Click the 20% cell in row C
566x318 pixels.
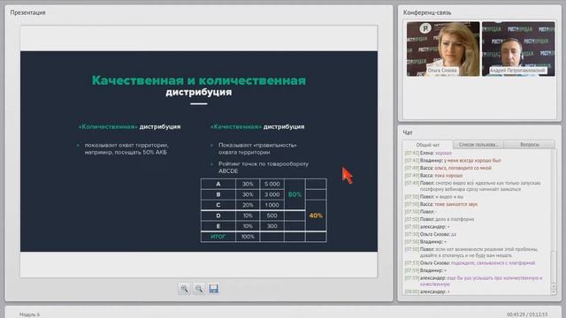[248, 205]
